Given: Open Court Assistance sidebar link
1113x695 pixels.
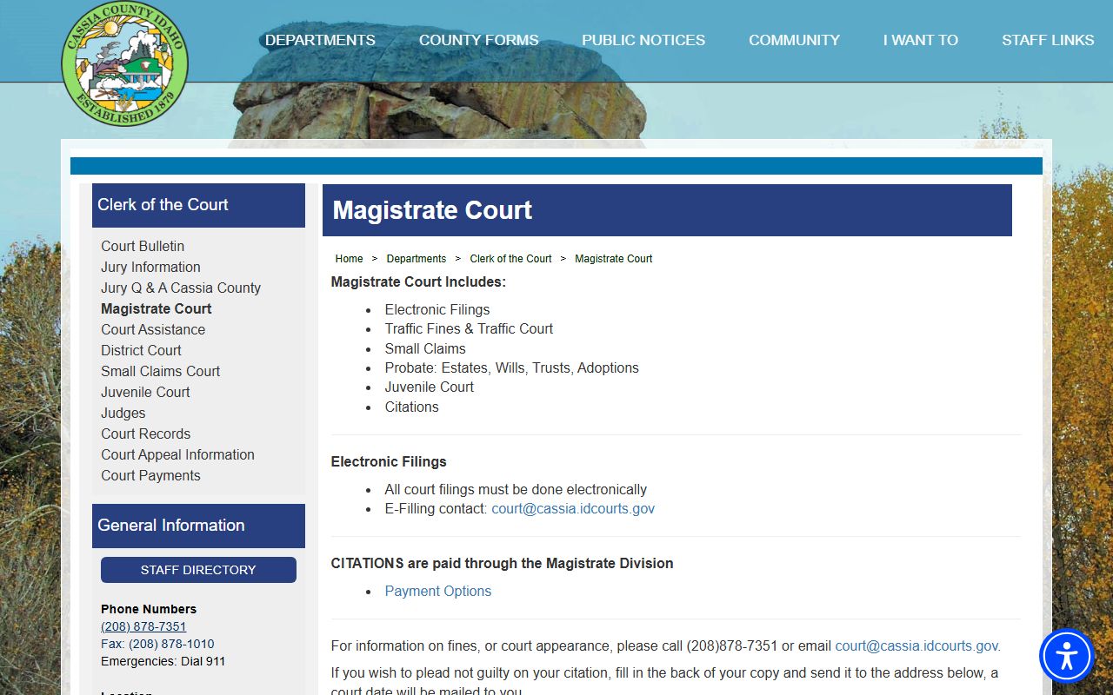Looking at the screenshot, I should [x=153, y=329].
